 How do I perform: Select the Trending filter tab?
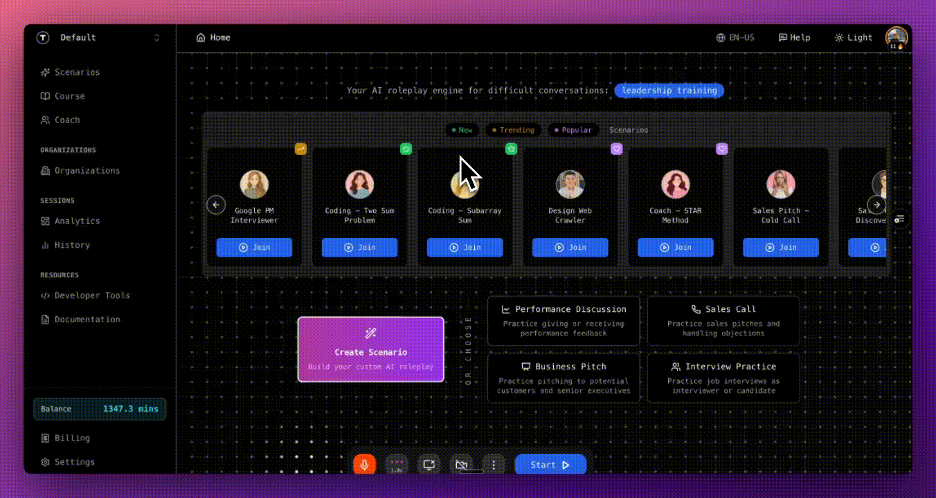tap(512, 130)
